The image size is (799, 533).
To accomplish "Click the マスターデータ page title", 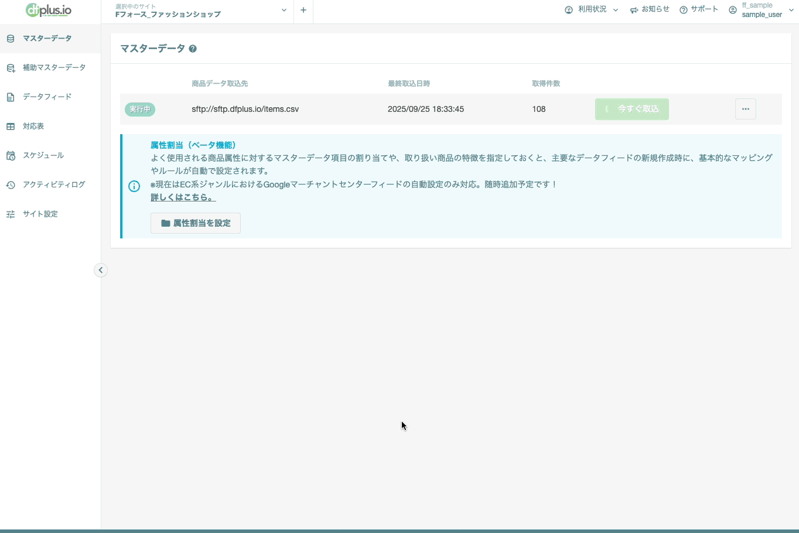I will [153, 49].
